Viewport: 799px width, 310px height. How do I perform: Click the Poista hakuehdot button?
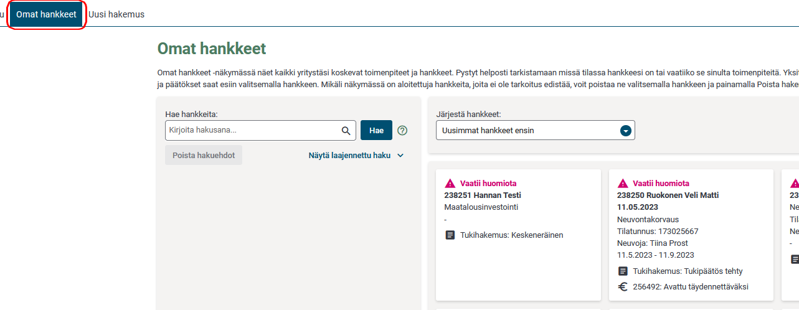tap(204, 156)
